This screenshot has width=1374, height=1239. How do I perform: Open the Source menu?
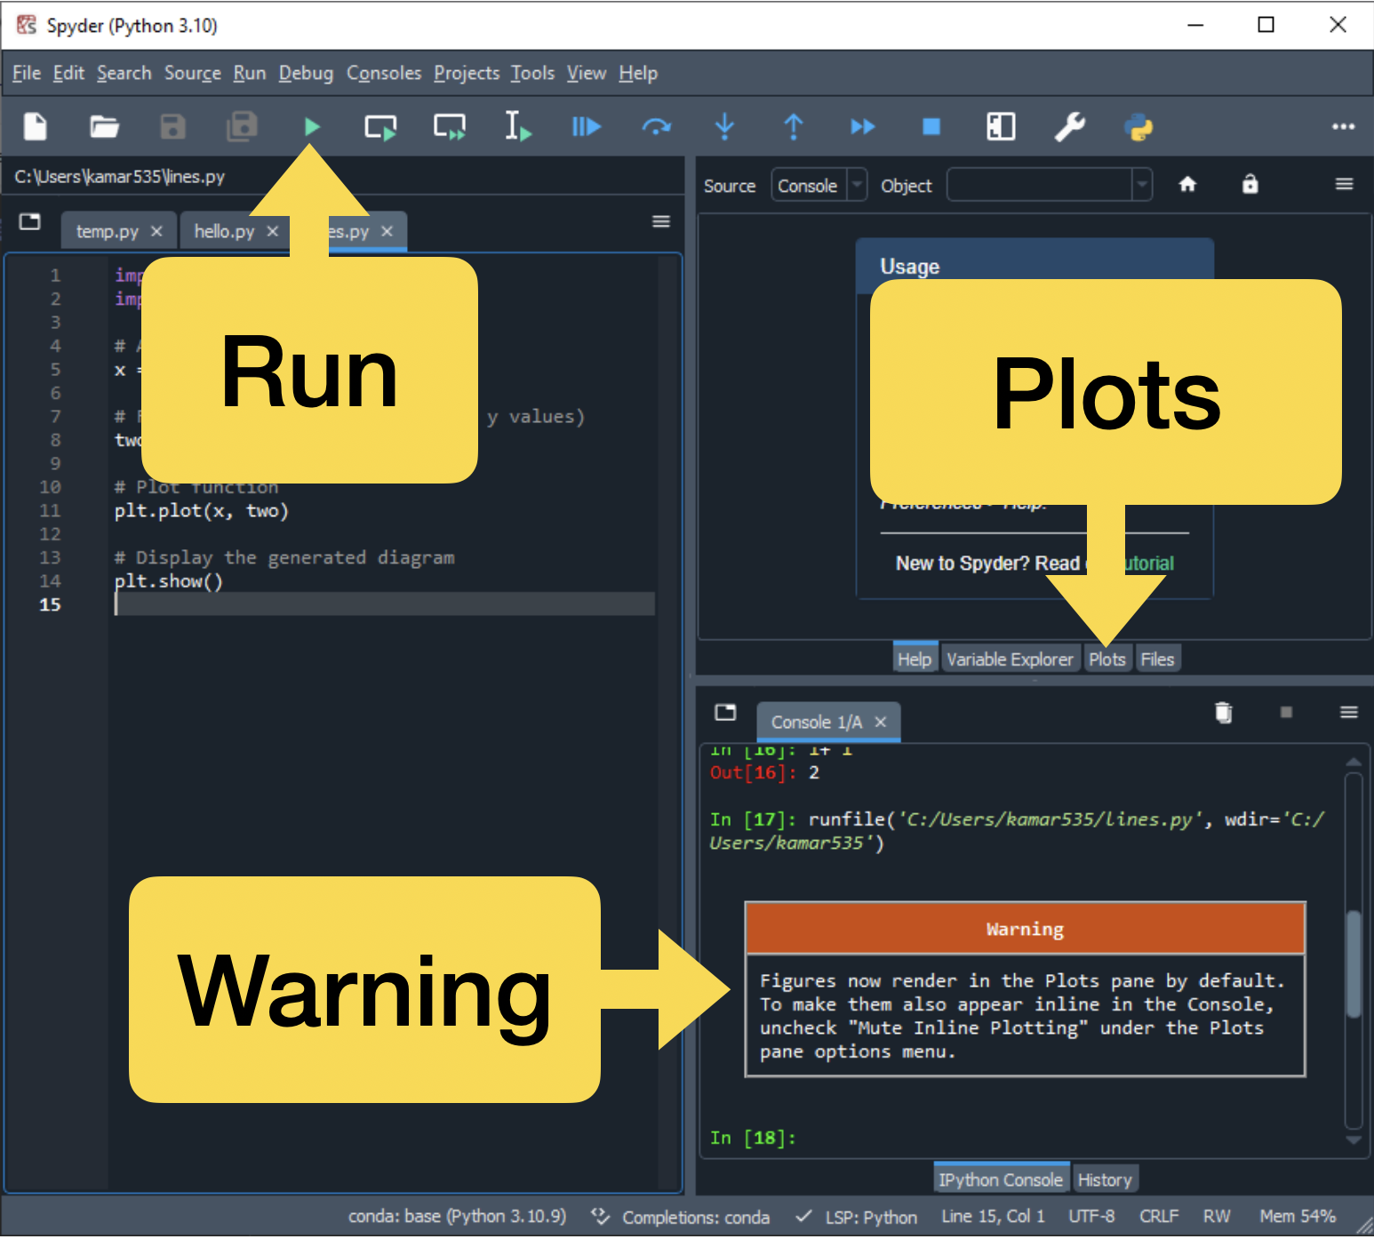pos(193,74)
